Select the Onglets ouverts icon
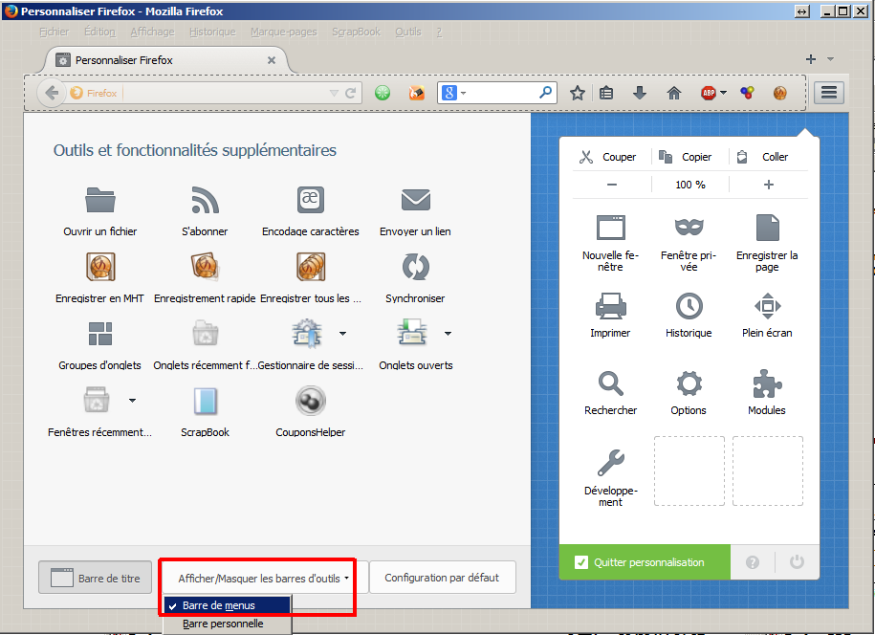Viewport: 875px width, 635px height. (412, 333)
